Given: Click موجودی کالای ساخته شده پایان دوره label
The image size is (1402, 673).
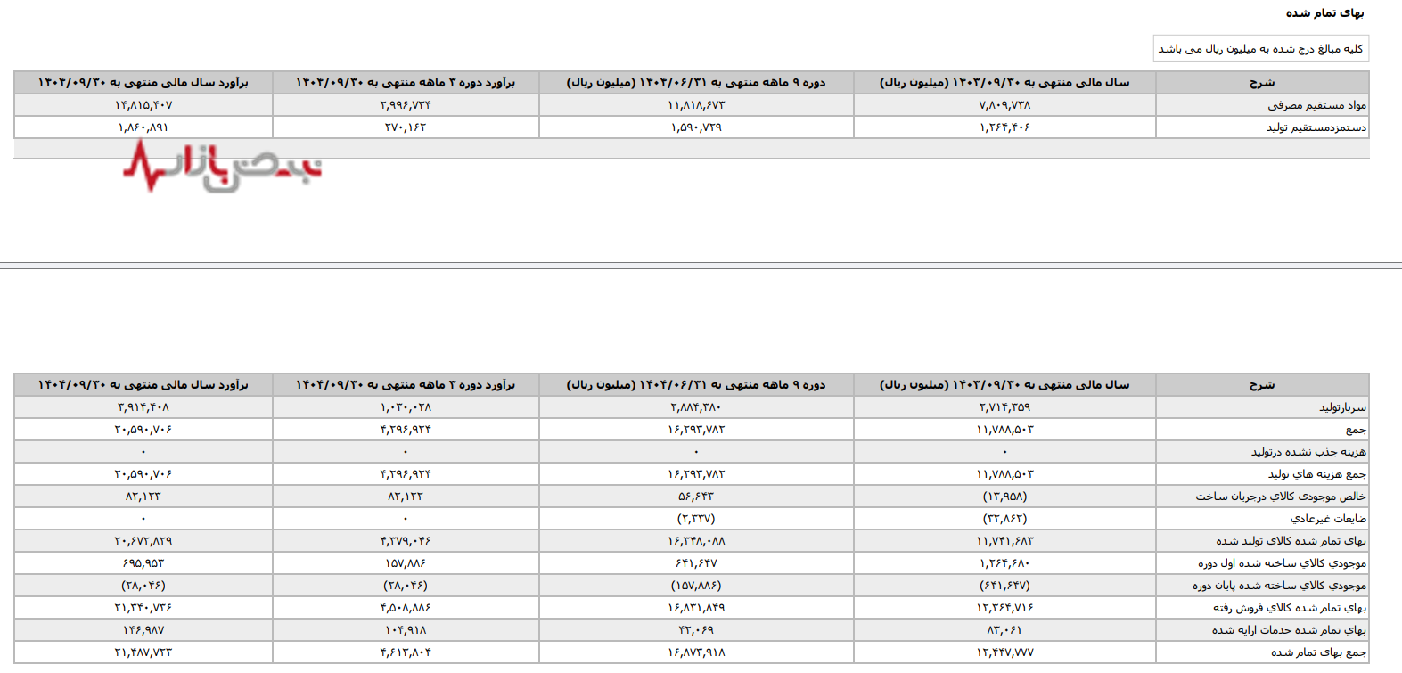Looking at the screenshot, I should click(1279, 586).
